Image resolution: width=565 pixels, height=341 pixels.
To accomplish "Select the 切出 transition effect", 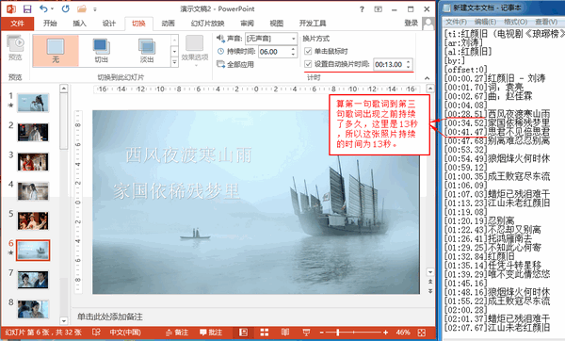I will point(102,51).
